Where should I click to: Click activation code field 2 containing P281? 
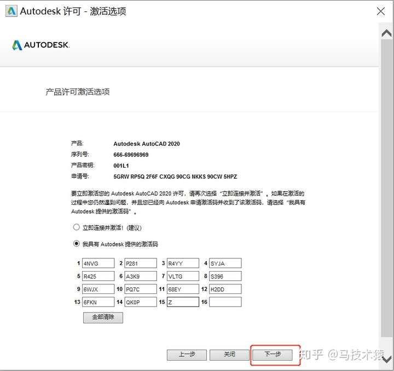(x=141, y=263)
